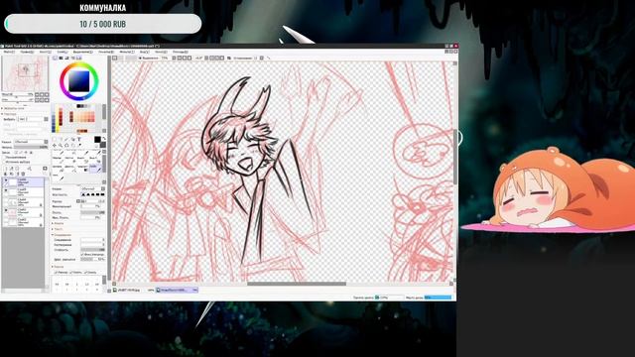Open the layer blend mode dropdown Обычный
635x357 pixels.
click(x=31, y=142)
